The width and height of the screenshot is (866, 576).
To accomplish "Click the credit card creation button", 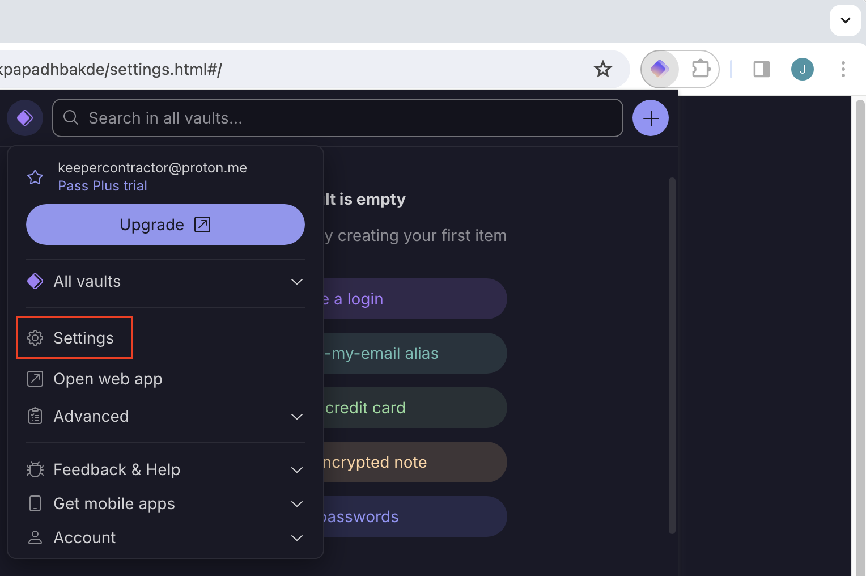I will [x=415, y=408].
